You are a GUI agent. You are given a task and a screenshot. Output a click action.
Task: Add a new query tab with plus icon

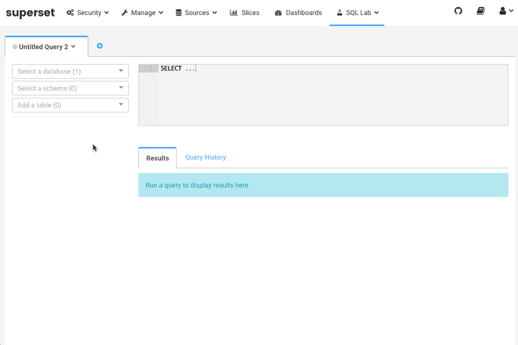pos(99,46)
